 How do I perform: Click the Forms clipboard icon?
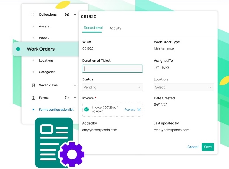(x=33, y=98)
